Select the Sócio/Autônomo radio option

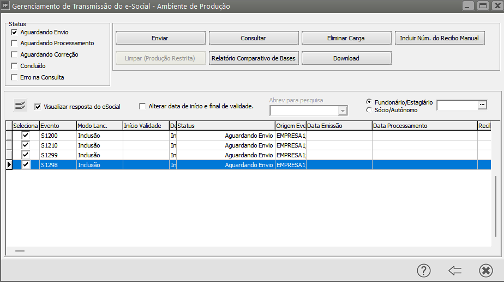[x=370, y=110]
